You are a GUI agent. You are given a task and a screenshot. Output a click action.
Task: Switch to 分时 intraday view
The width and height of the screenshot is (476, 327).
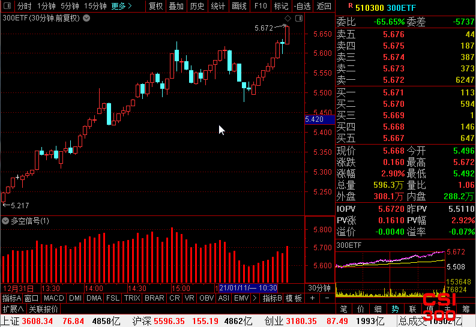(x=24, y=6)
